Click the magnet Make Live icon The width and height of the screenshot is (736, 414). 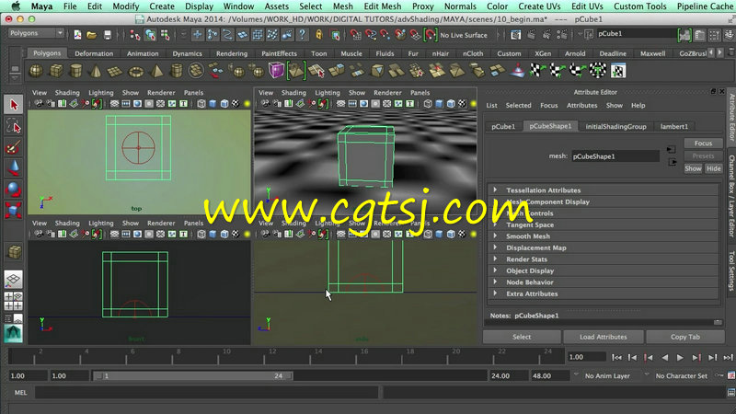point(430,35)
